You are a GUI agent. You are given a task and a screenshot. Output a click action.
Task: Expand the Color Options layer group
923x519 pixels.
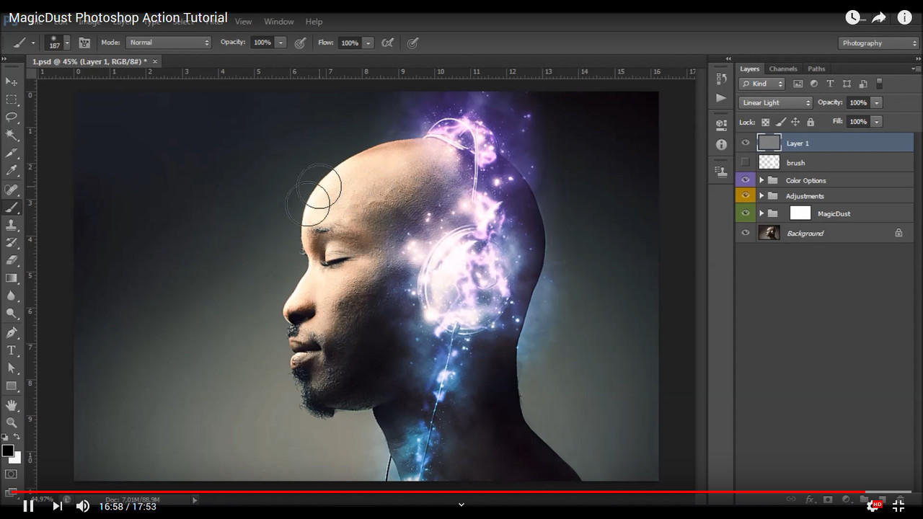point(761,180)
